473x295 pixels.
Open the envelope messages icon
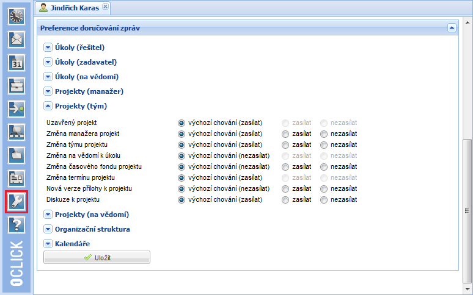[16, 40]
